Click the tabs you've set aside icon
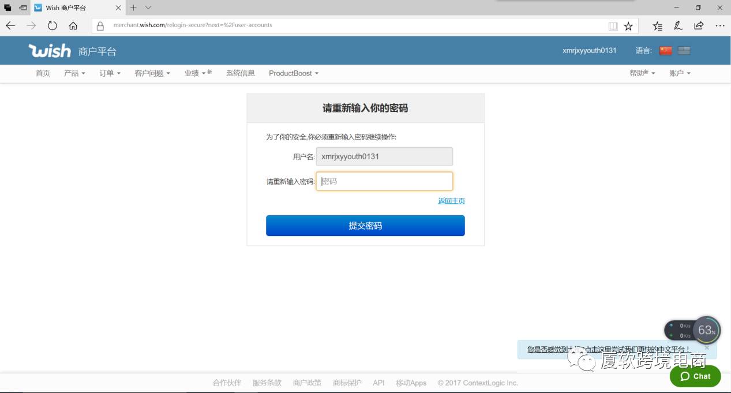The width and height of the screenshot is (731, 393). pyautogui.click(x=8, y=8)
